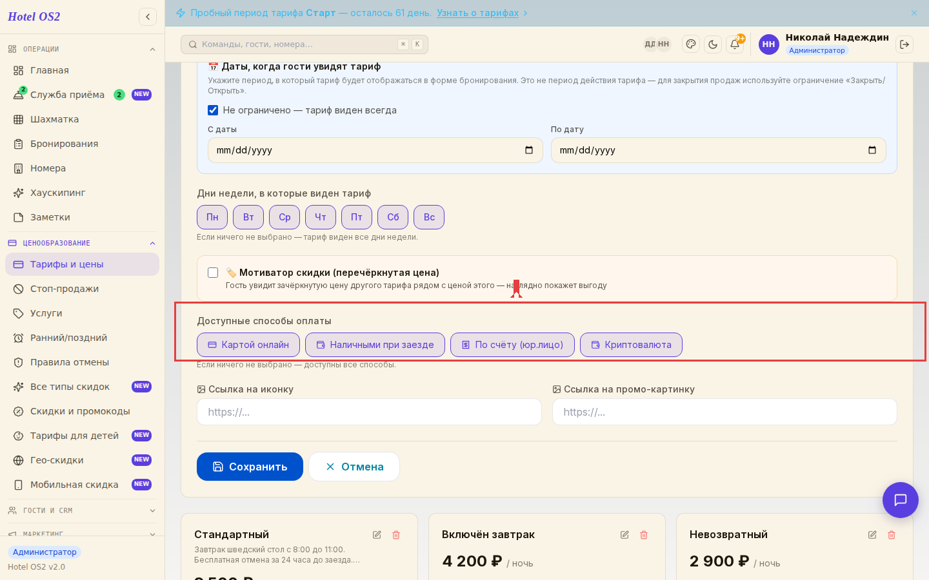Select Наличными при заезде payment
This screenshot has width=929, height=580.
point(375,345)
